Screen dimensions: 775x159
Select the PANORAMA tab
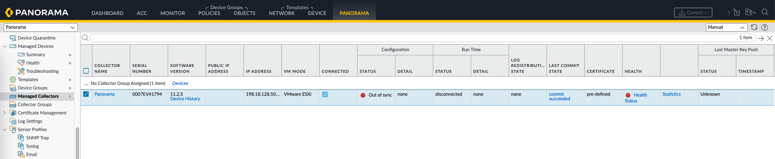pos(354,13)
